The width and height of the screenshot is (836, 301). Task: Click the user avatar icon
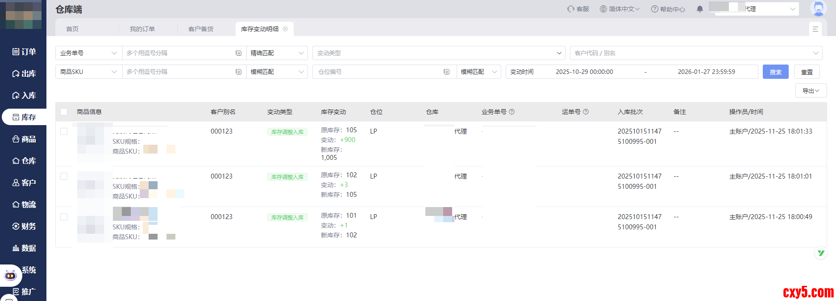818,8
